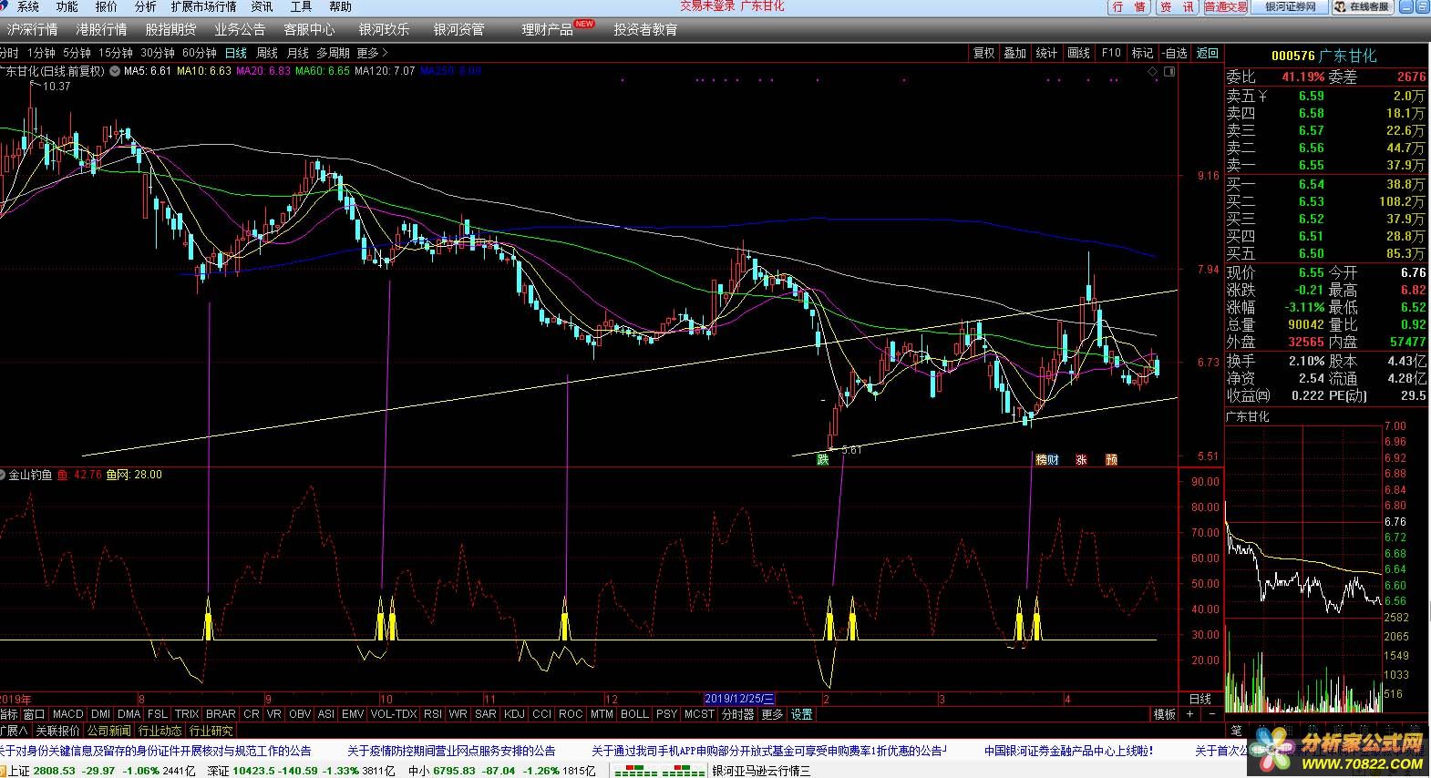Open 在线客服 online support
The width and height of the screenshot is (1431, 778).
1363,7
